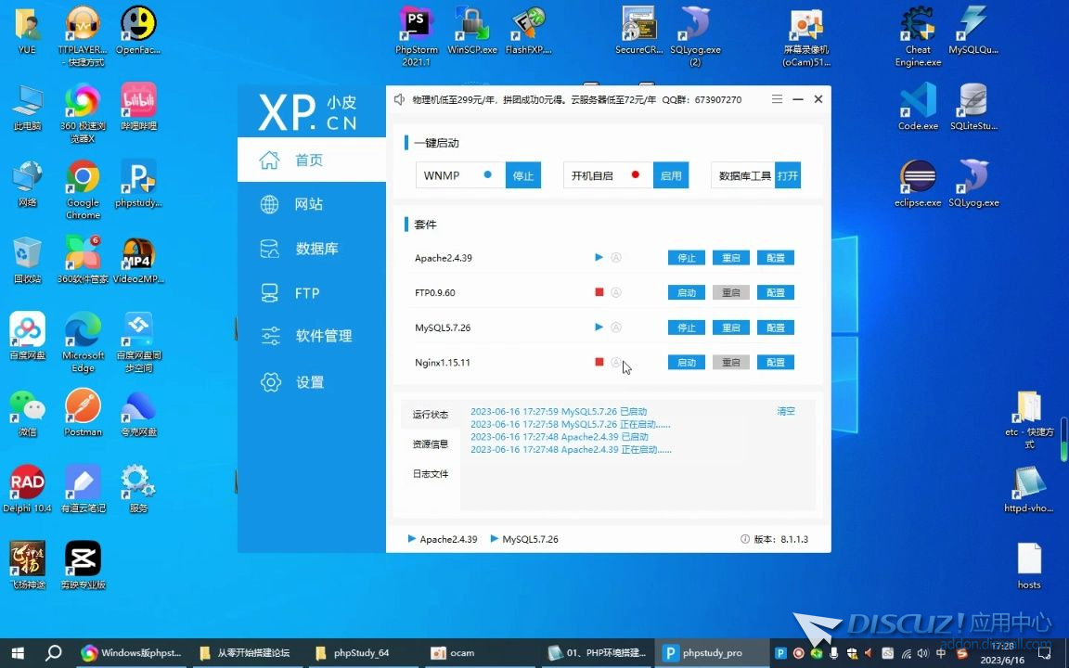
Task: Open the Code.exe desktop icon
Action: point(918,107)
